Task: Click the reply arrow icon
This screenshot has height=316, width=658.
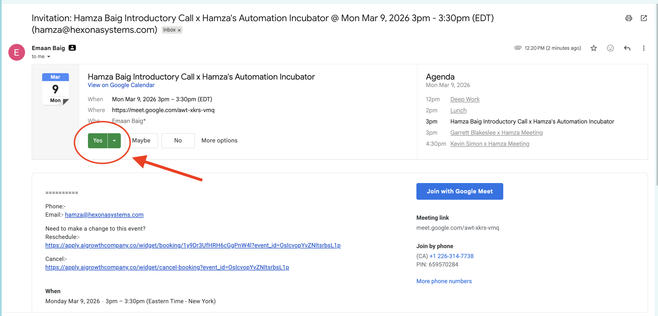Action: [627, 48]
